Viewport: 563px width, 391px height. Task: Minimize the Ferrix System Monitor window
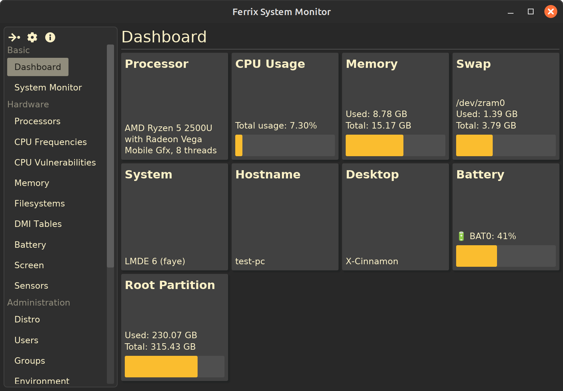pyautogui.click(x=511, y=12)
